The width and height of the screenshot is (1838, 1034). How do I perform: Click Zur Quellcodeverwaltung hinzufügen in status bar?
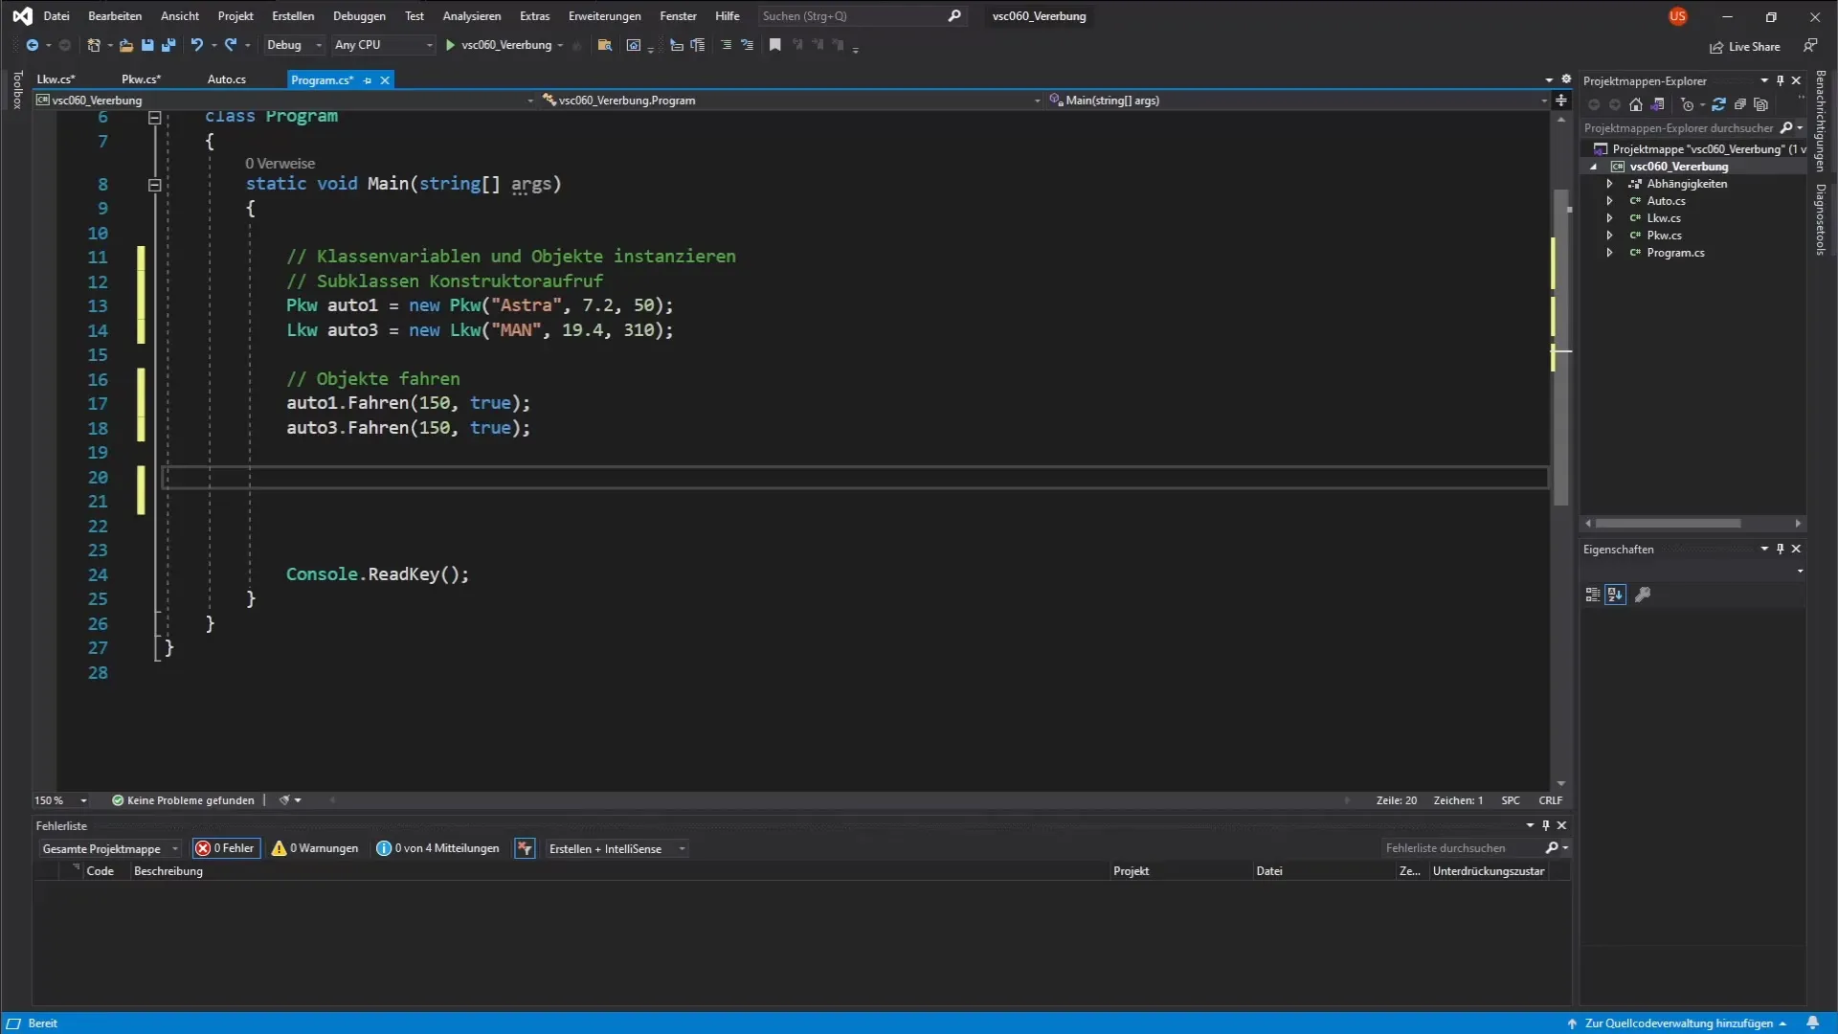pos(1678,1023)
